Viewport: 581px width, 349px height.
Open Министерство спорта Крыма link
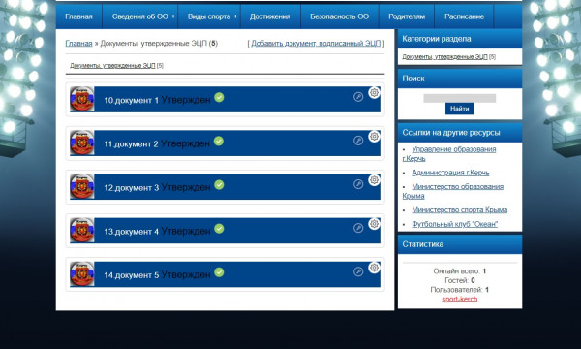[459, 210]
